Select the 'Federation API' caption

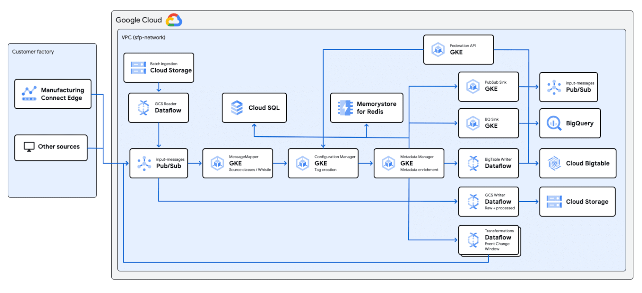463,46
